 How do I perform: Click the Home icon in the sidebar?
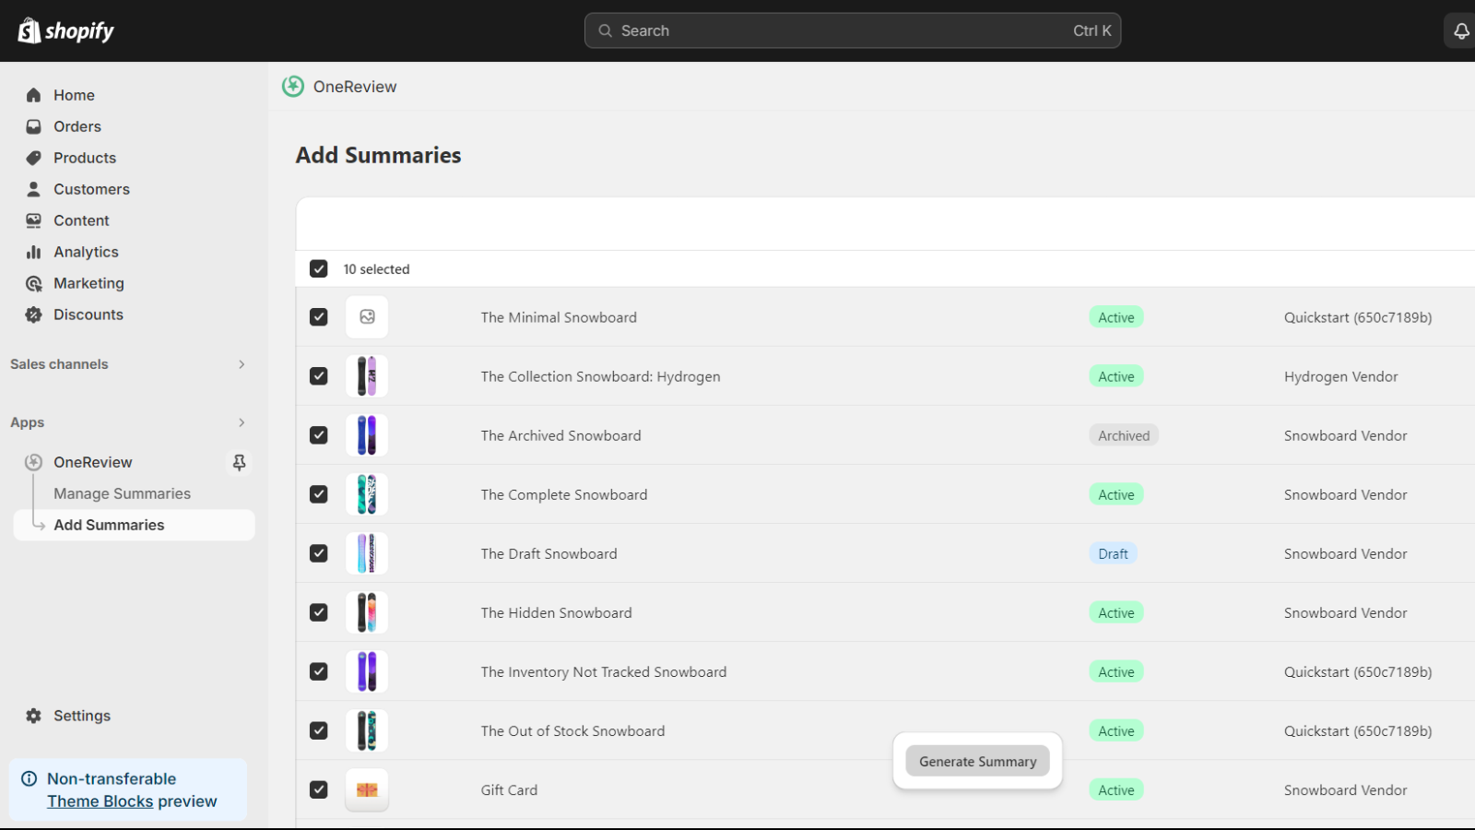pos(34,95)
